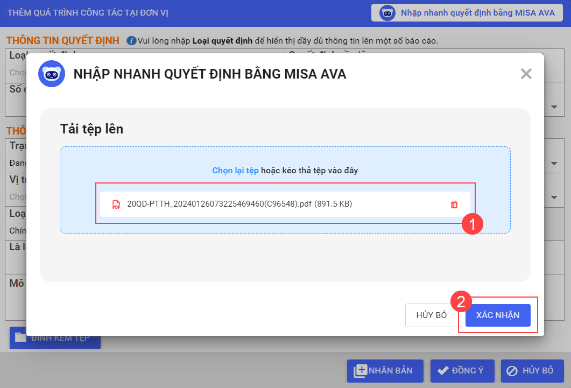
Task: Click HỦY BỎ button in bottom bar
Action: [532, 371]
